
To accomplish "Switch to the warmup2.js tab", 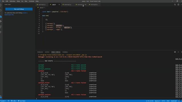I will [68, 5].
